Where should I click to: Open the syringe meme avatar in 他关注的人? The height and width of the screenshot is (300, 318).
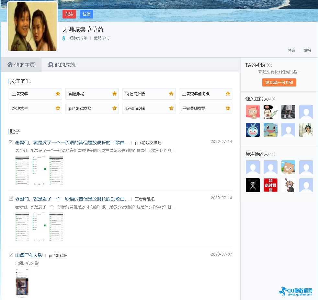click(x=270, y=112)
